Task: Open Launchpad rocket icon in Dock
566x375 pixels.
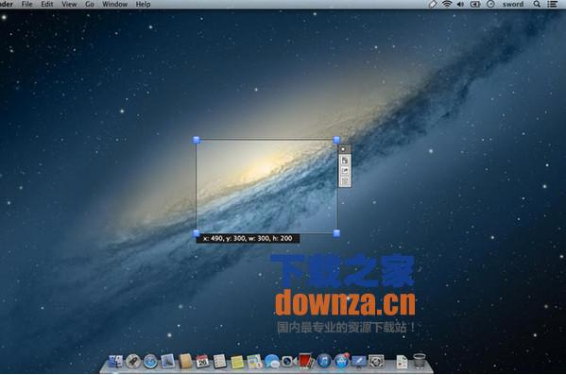Action: [133, 361]
